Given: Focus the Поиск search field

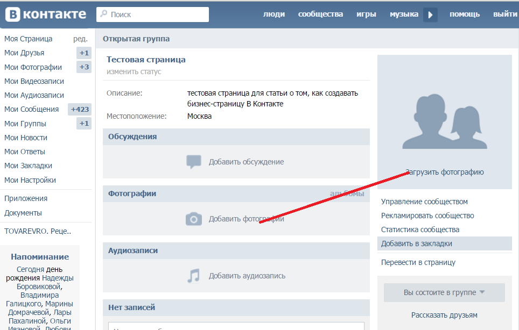Looking at the screenshot, I should 152,15.
